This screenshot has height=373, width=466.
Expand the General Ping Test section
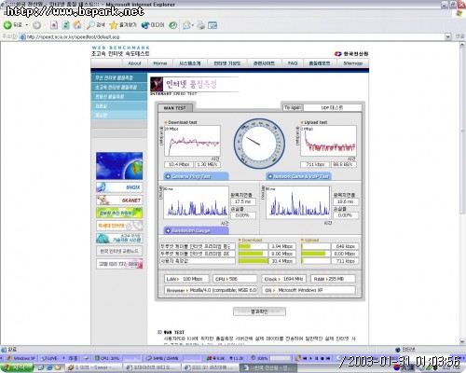tap(196, 176)
